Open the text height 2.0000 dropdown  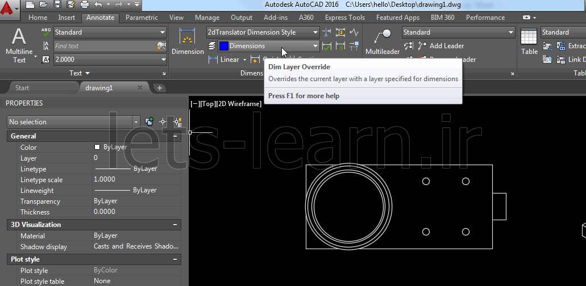coord(110,60)
